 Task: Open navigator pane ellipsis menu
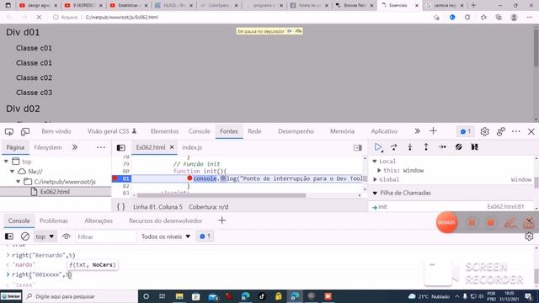tap(101, 147)
